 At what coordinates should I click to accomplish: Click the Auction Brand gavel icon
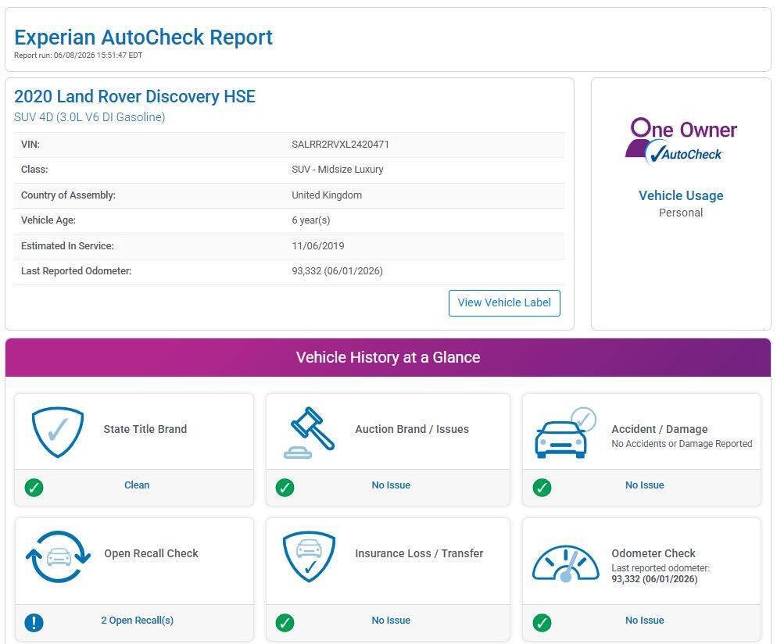coord(310,432)
